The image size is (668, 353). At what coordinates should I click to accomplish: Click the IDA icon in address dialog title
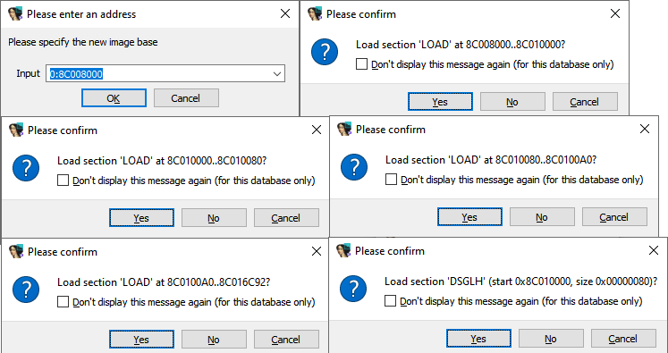click(15, 14)
